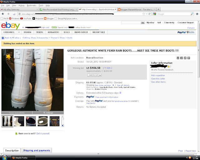Click the delivery estimate info icon
Screen dimensions: 200x160
click(120, 93)
